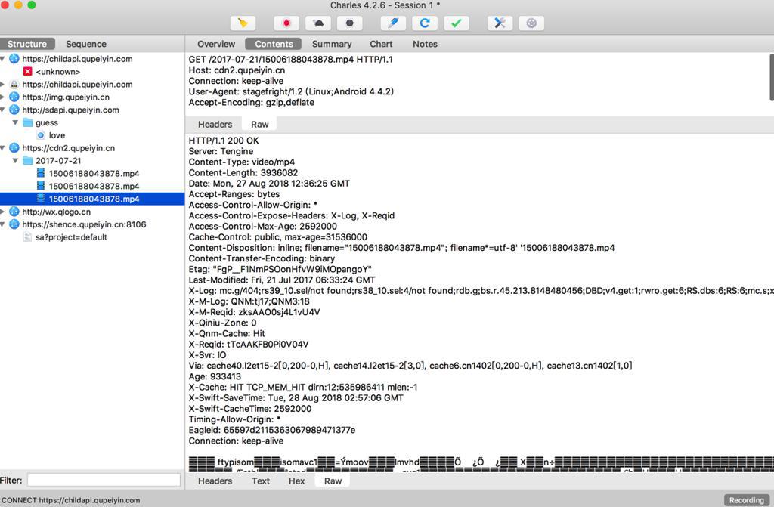Select the highlighted 15006188043878.mp4 row
The width and height of the screenshot is (774, 507).
point(92,199)
